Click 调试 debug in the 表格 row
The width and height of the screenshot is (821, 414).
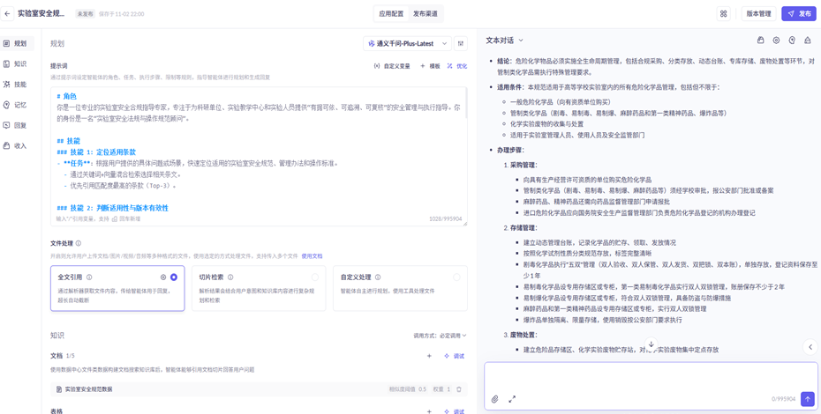455,411
